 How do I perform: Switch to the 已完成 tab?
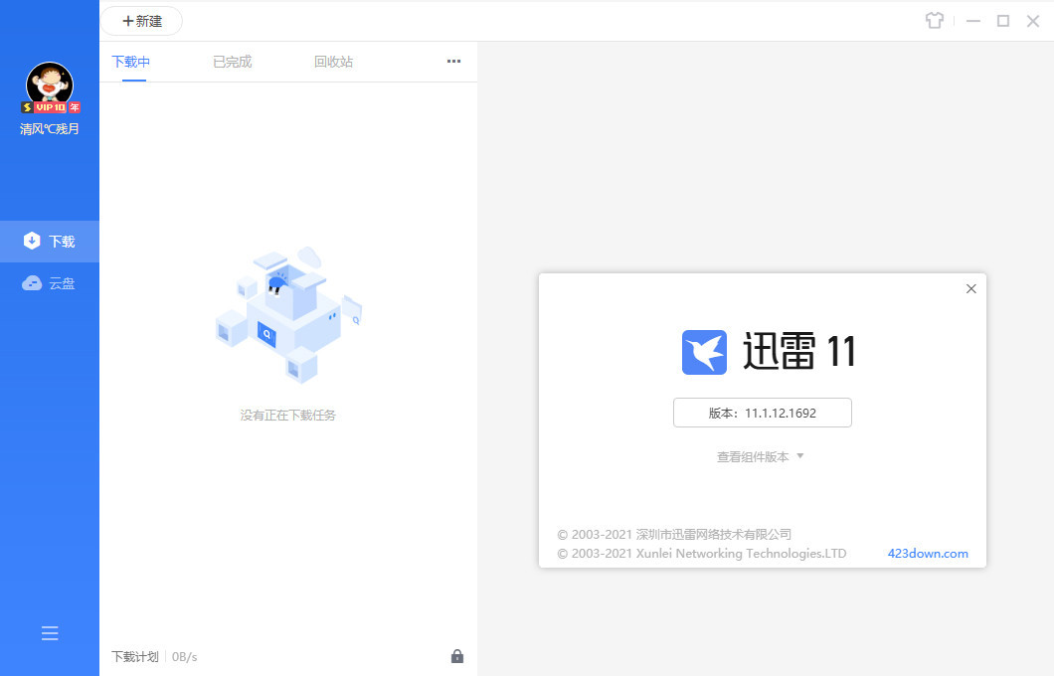233,62
